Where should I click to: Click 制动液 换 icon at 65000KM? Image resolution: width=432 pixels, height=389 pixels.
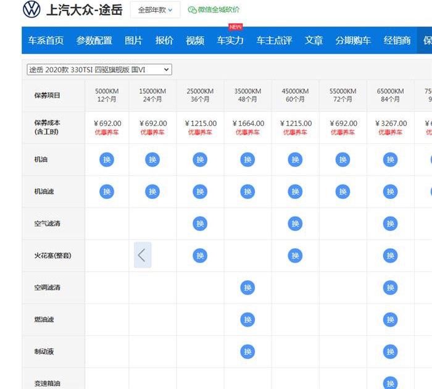coord(391,351)
